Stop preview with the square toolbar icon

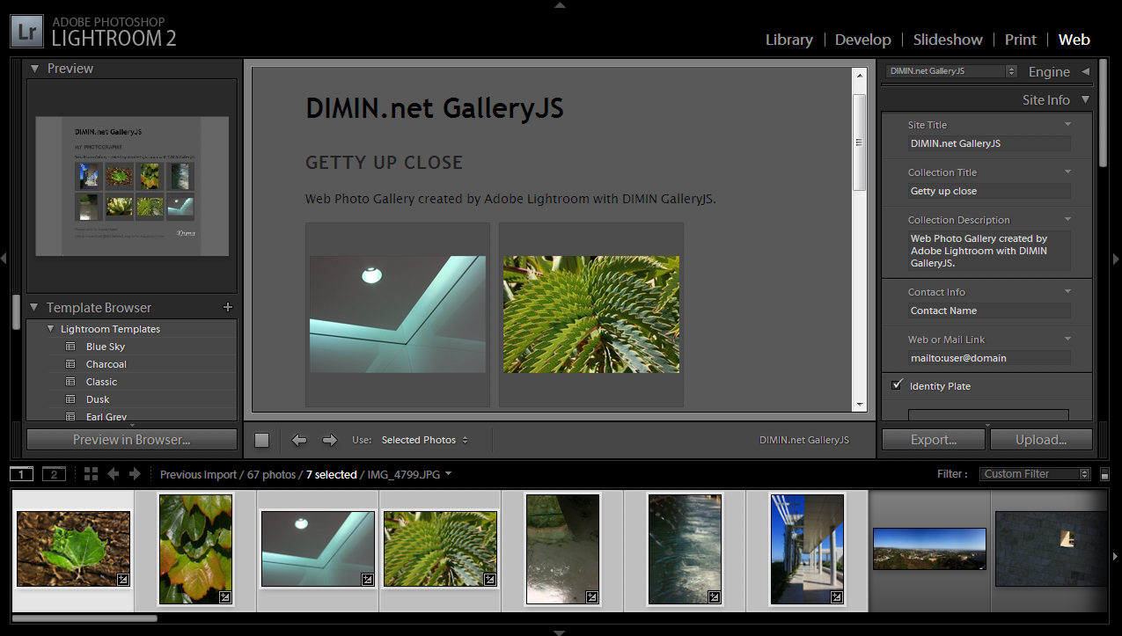point(261,440)
